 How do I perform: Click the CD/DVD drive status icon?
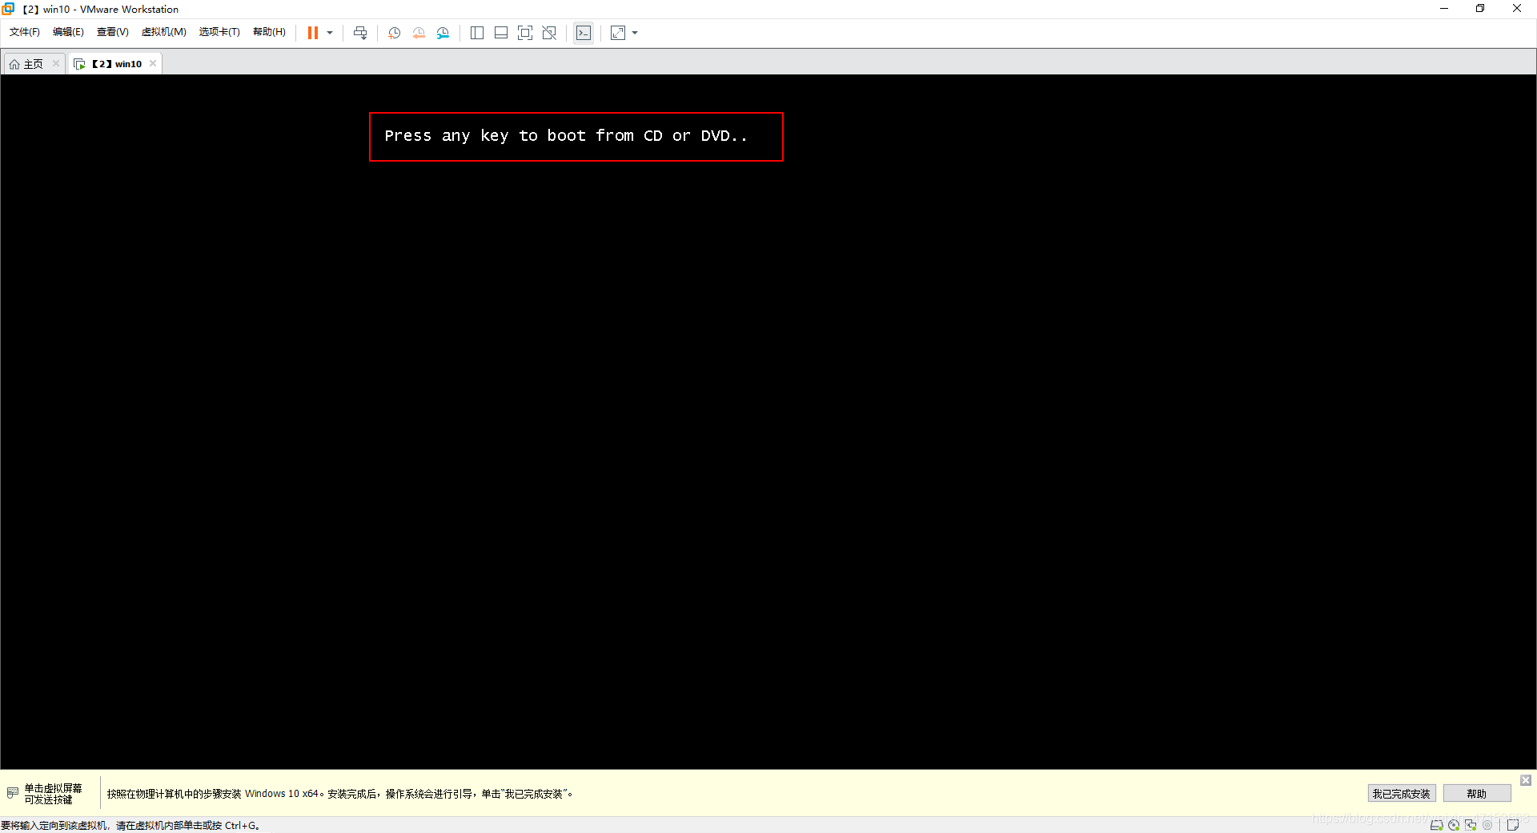click(1454, 825)
